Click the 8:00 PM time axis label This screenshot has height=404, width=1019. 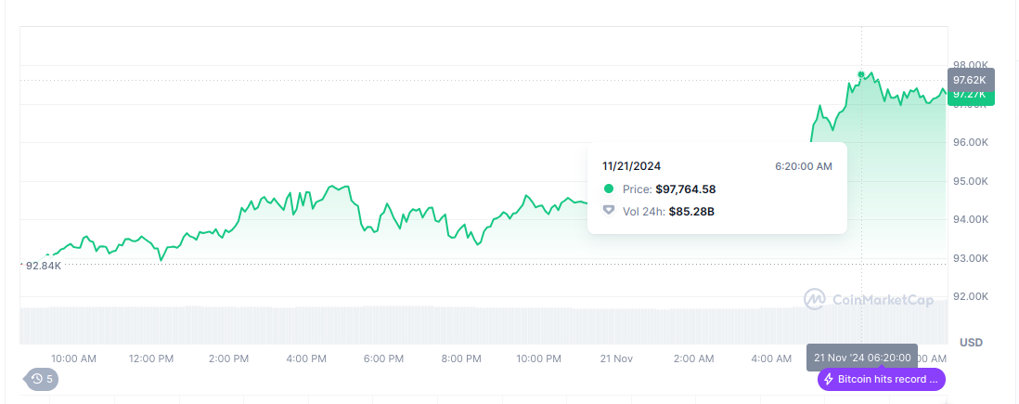coord(461,358)
